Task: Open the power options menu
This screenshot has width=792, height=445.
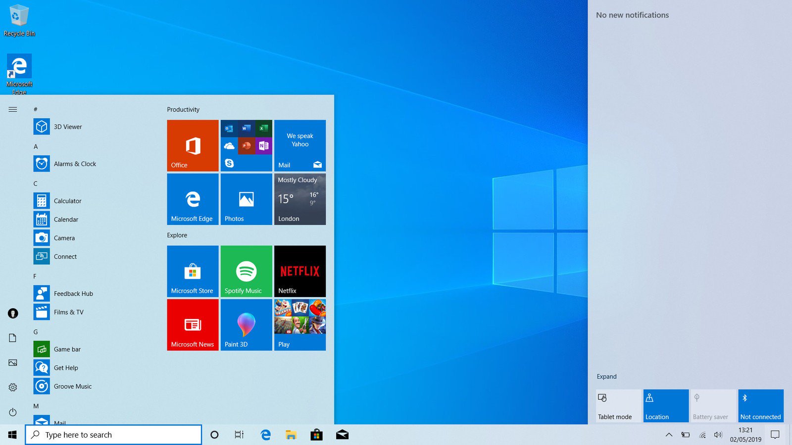Action: pos(12,412)
